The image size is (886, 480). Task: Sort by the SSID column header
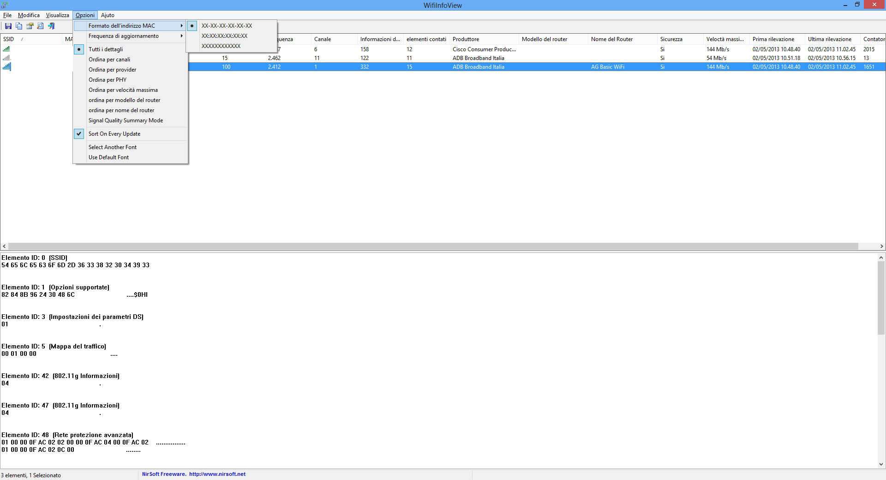pos(31,39)
